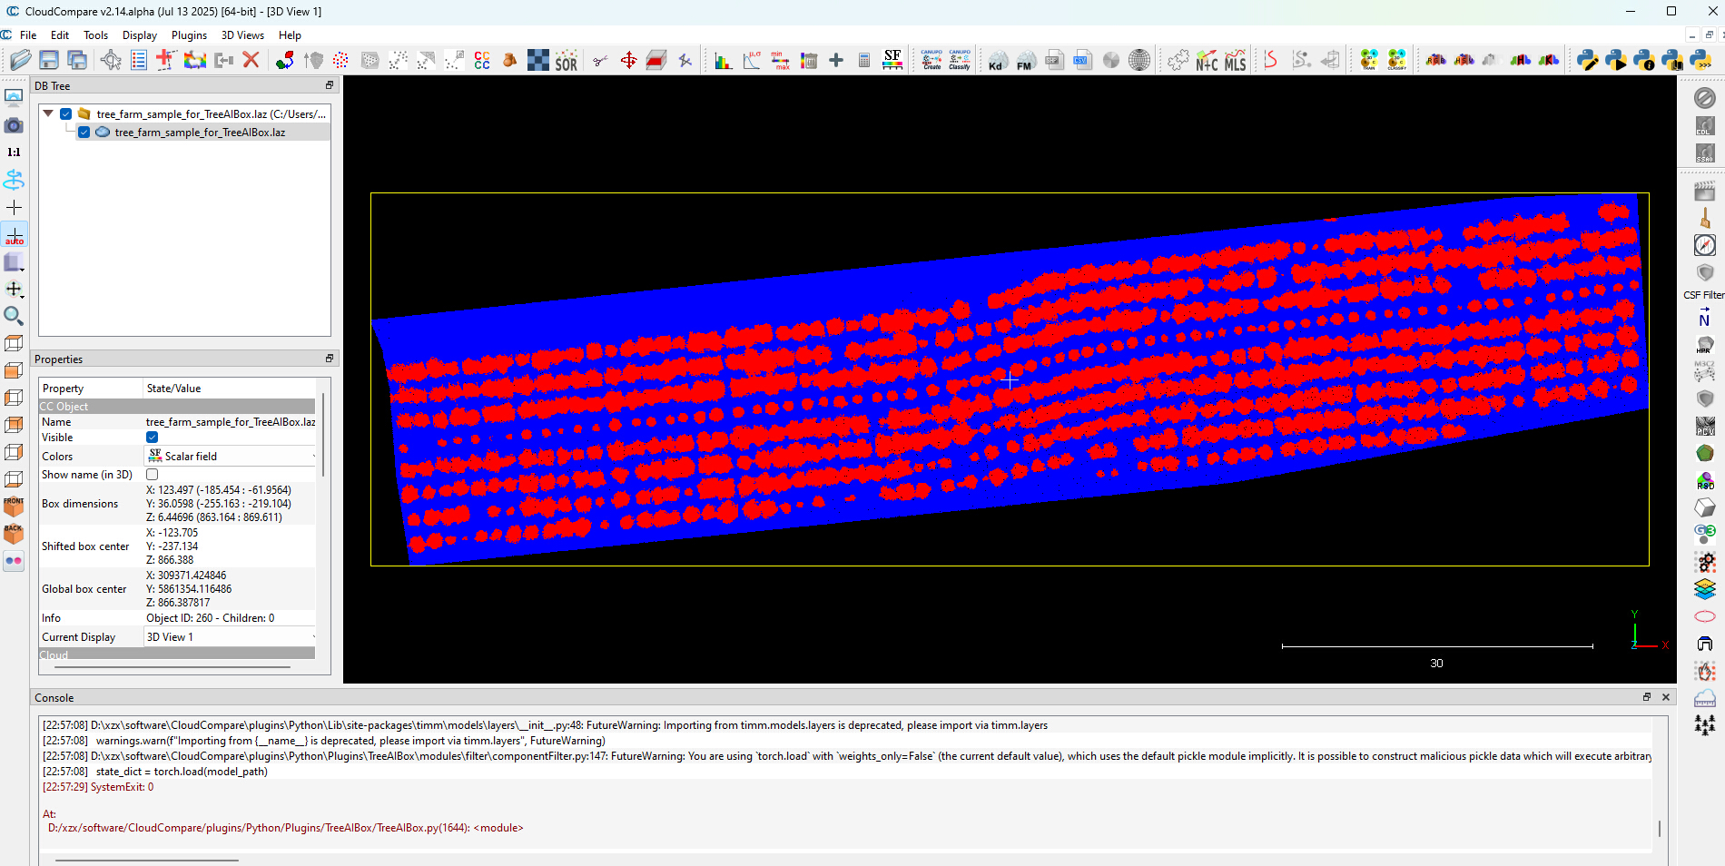Open the Colors Scalar field dropdown

pos(231,456)
